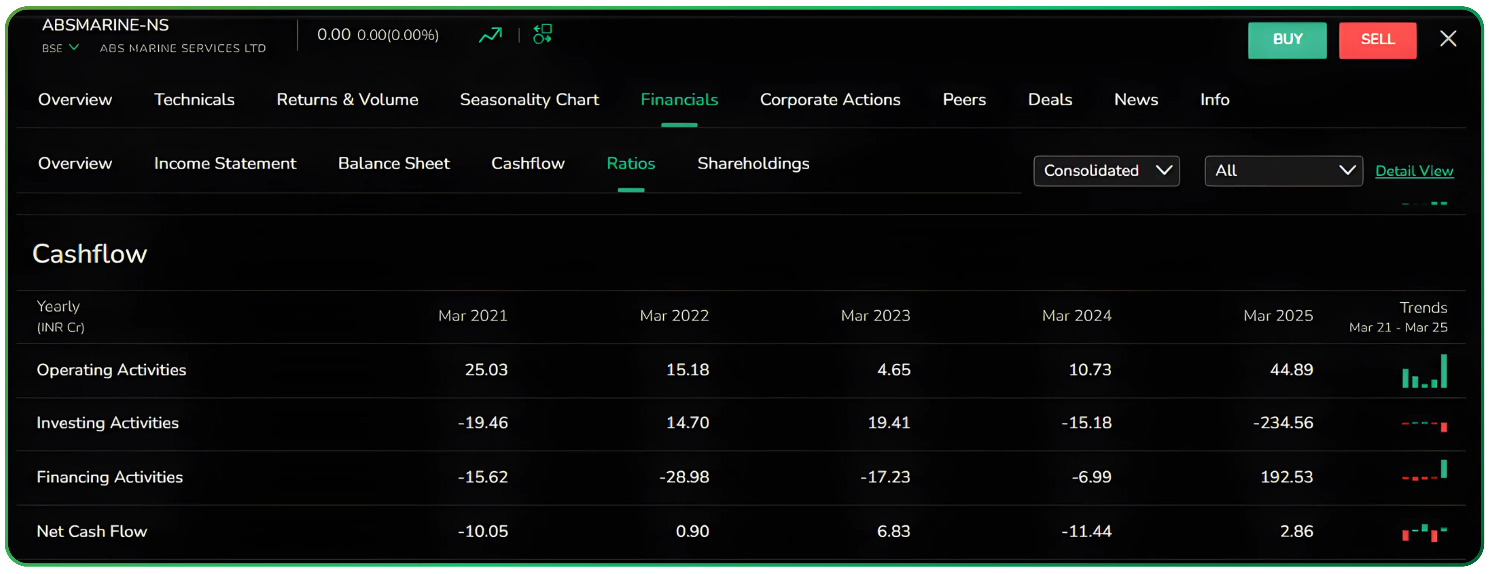Click the green price trend arrow icon

pyautogui.click(x=490, y=35)
